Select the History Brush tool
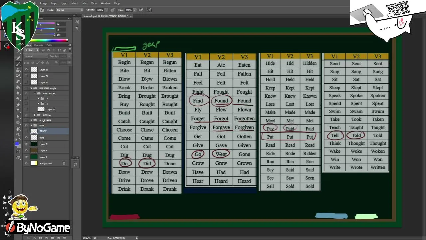426x240 pixels. coord(18,76)
